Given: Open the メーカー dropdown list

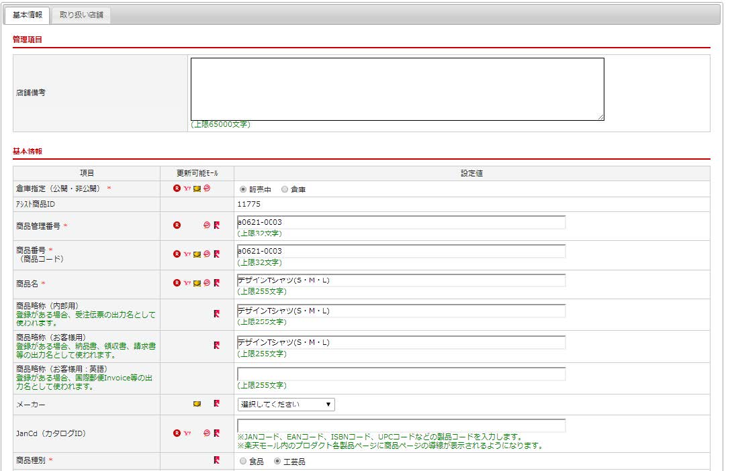Looking at the screenshot, I should 286,405.
